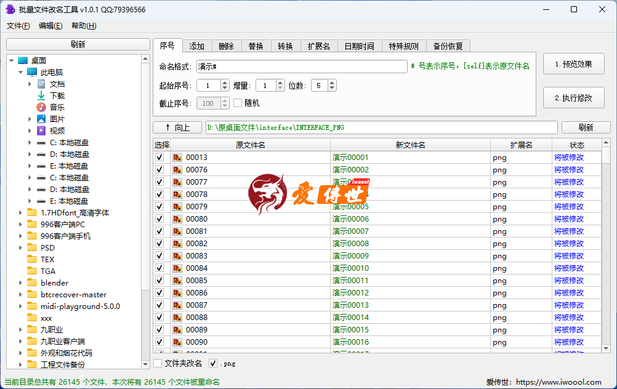Image resolution: width=617 pixels, height=389 pixels.
Task: Switch to the 替换 tab
Action: point(256,45)
